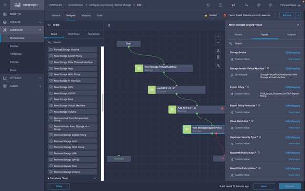
Task: Open the General tab in workflow editor
Action: 56,15
